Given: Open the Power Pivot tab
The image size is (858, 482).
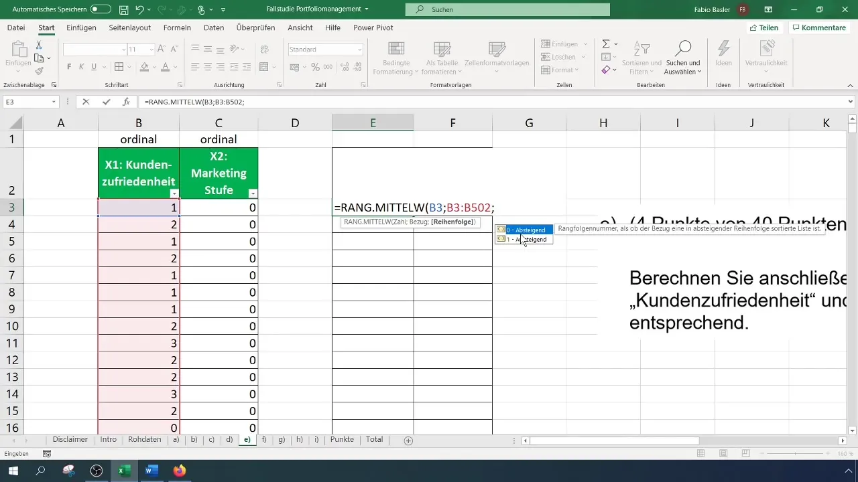Looking at the screenshot, I should tap(373, 27).
